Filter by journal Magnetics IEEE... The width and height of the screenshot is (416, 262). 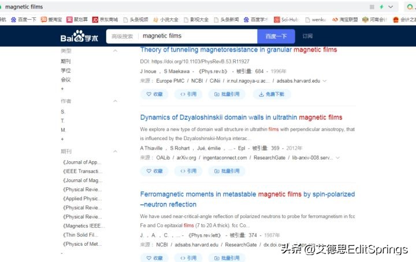click(x=84, y=226)
